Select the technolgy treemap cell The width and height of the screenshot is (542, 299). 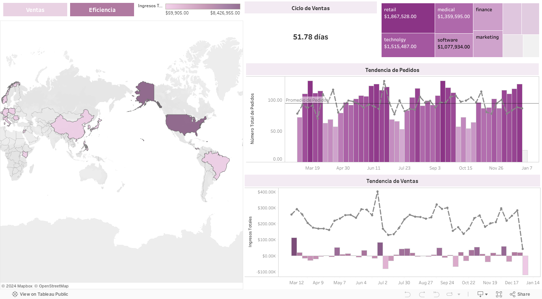pyautogui.click(x=408, y=45)
